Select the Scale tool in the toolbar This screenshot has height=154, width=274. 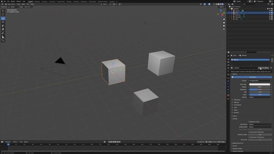(x=3, y=26)
